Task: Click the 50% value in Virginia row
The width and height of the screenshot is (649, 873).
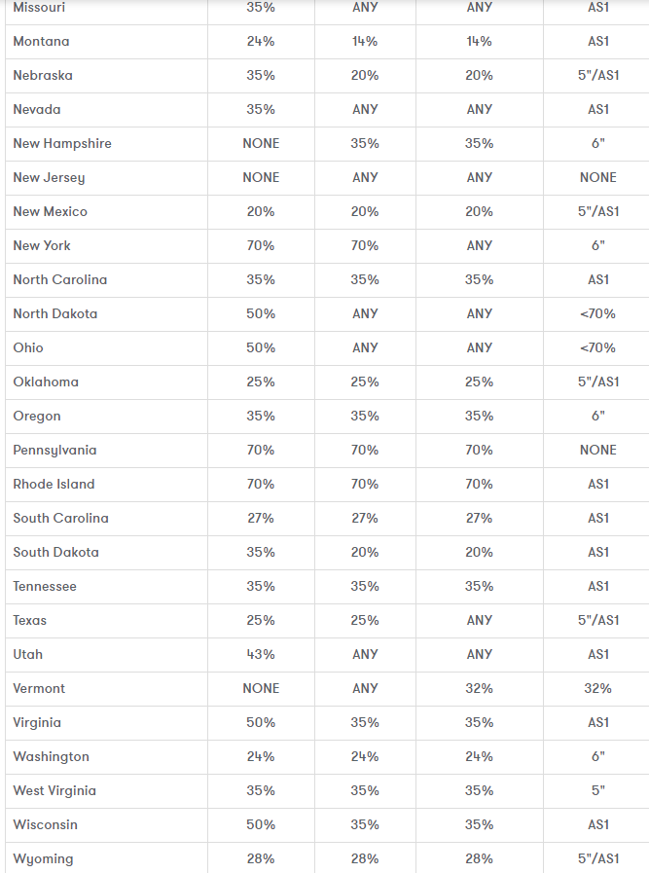Action: point(261,723)
